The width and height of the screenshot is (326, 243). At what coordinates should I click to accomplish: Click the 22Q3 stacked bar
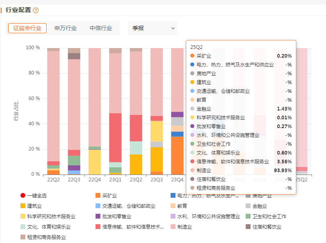[74, 111]
